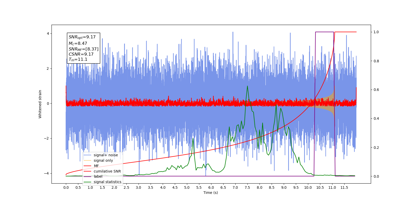The width and height of the screenshot is (412, 206).
Task: Click the 2.5 tick on the time axis
Action: pos(126,187)
